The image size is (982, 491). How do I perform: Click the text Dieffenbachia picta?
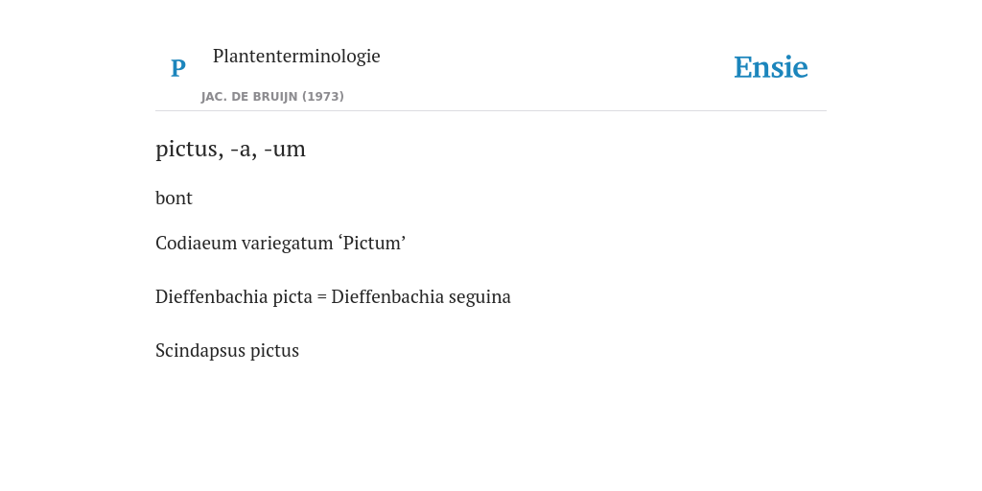tap(234, 296)
